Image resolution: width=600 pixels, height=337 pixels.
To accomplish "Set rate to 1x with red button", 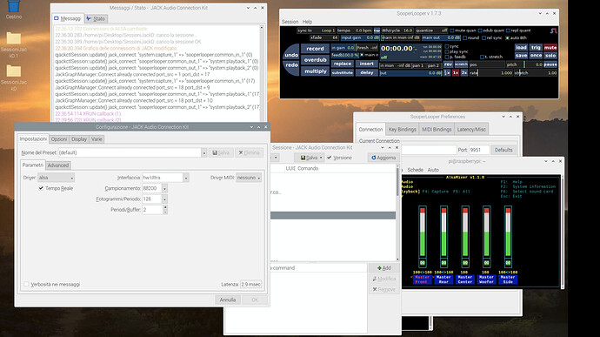I will pos(456,72).
